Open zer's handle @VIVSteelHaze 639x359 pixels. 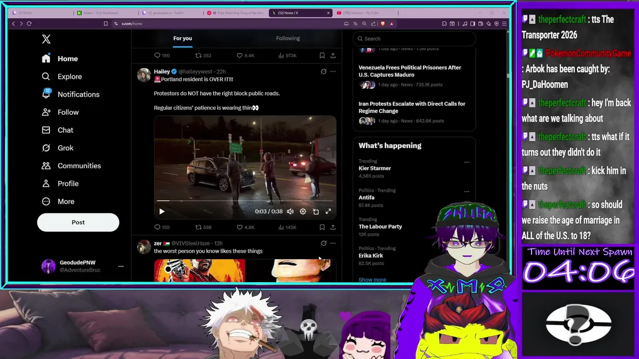pyautogui.click(x=191, y=243)
